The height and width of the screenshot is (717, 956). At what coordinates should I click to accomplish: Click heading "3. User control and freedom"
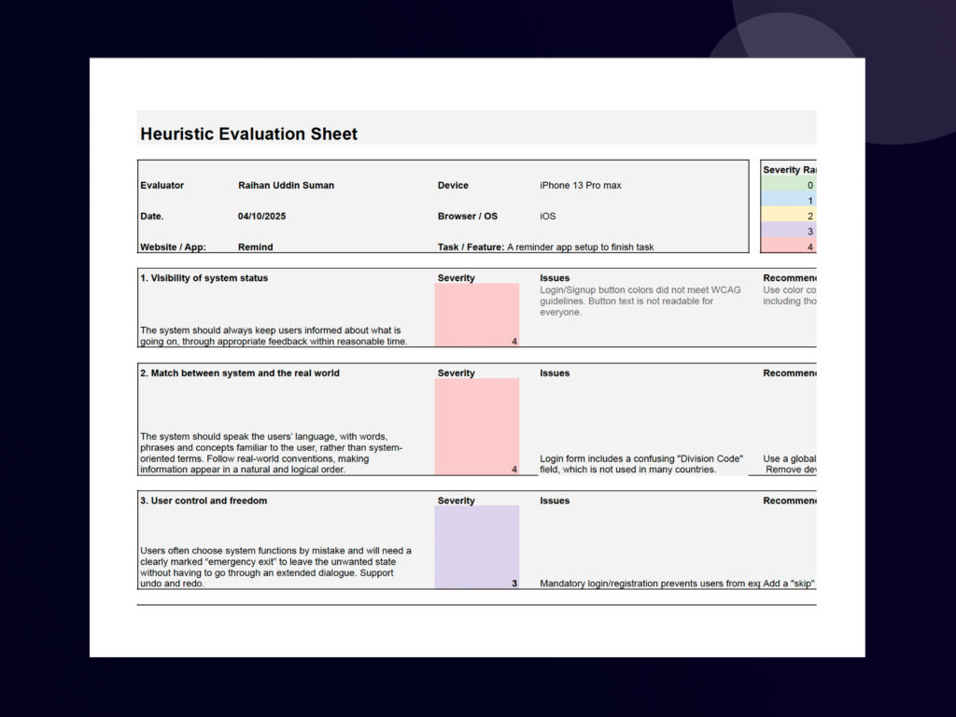click(x=204, y=500)
